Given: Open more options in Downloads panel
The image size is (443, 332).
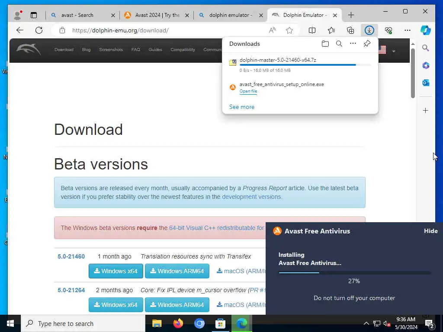Looking at the screenshot, I should (353, 44).
